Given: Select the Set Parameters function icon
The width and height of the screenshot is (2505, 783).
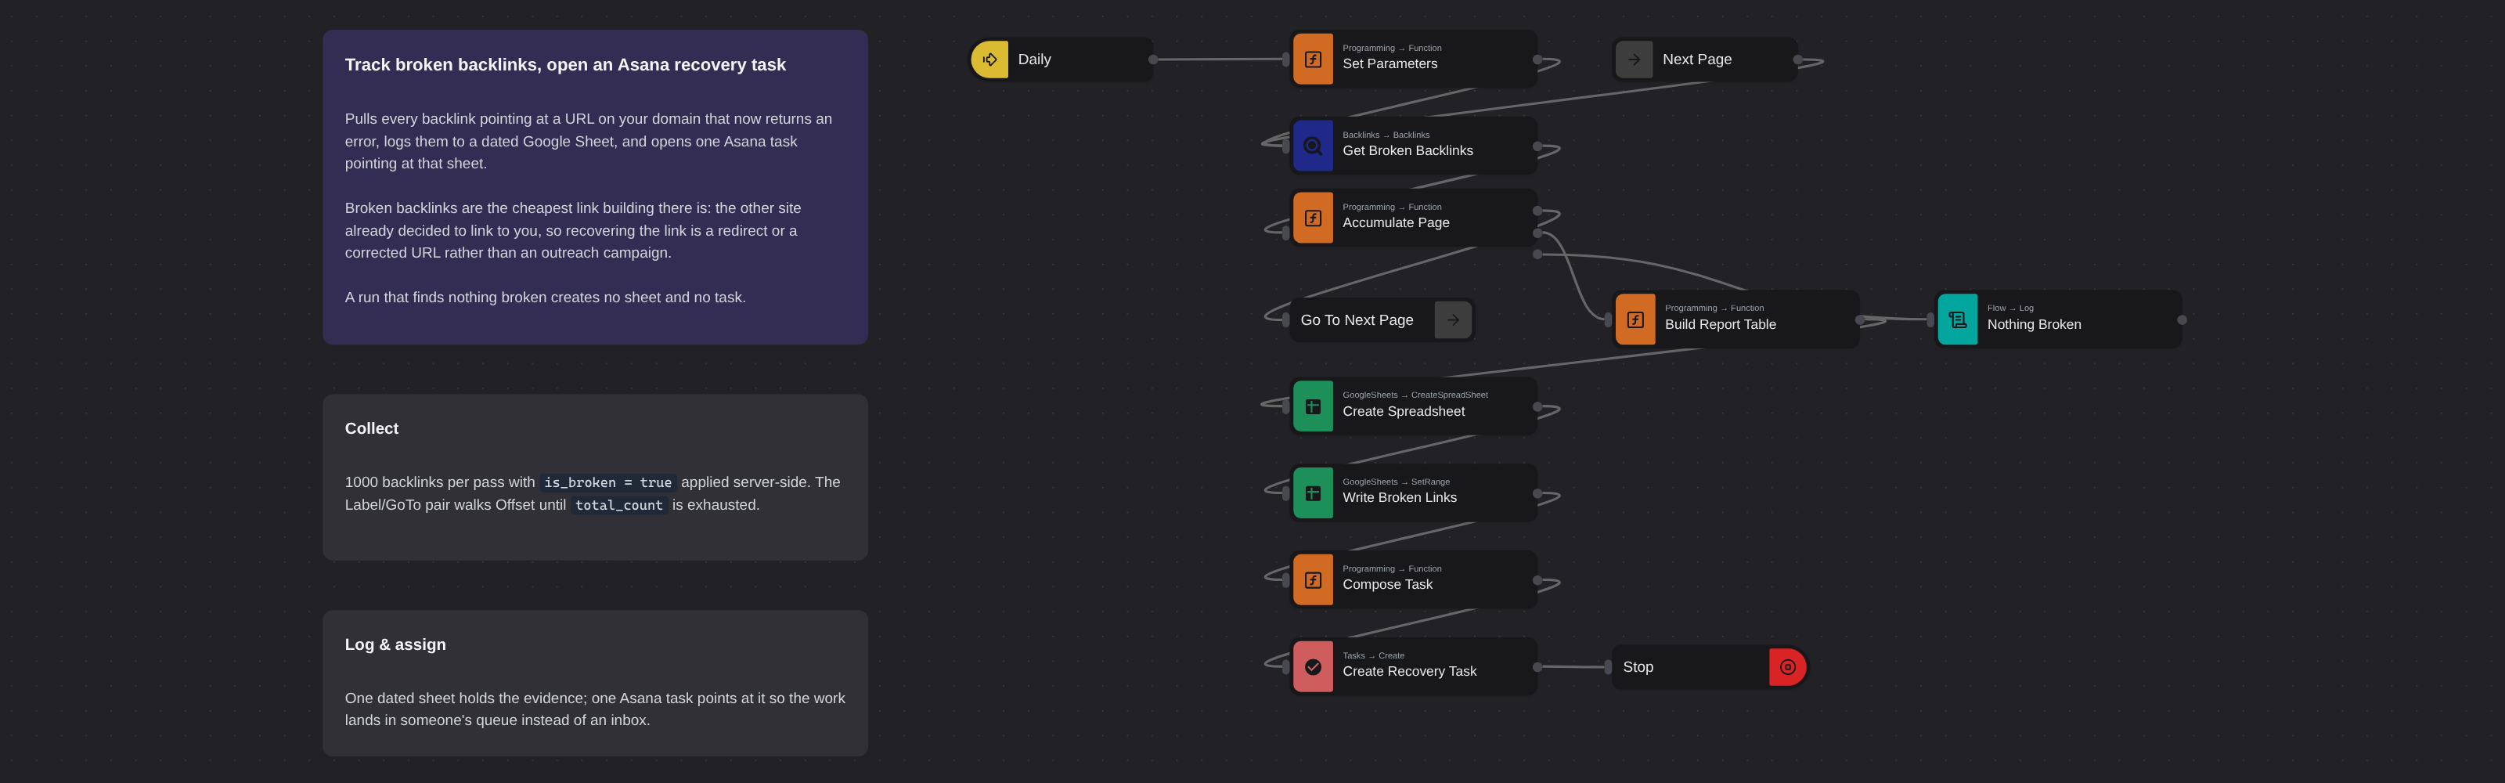Looking at the screenshot, I should 1313,60.
